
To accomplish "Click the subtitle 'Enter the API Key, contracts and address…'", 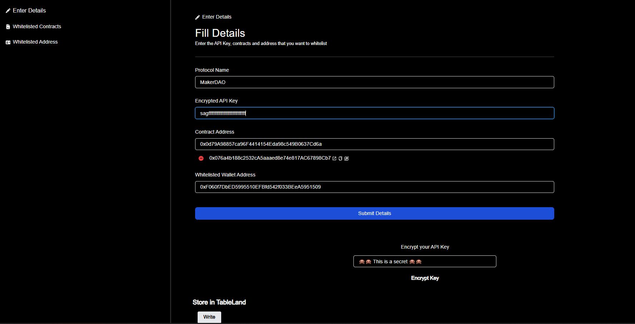I will [x=261, y=44].
